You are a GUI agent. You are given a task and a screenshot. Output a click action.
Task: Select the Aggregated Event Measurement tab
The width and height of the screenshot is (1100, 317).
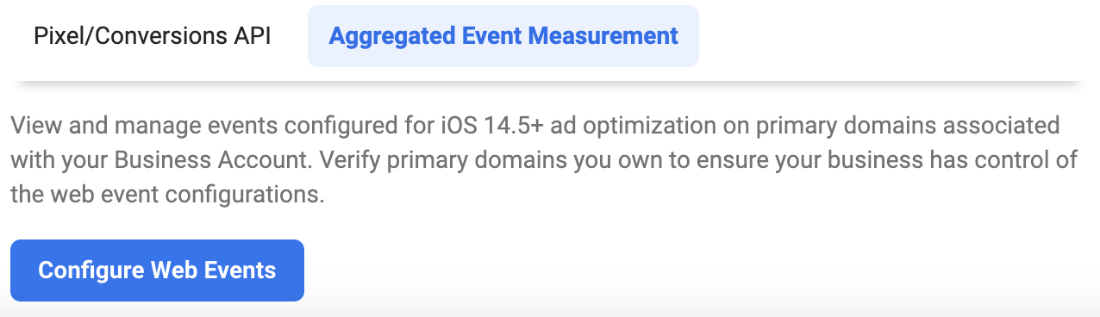pyautogui.click(x=503, y=36)
